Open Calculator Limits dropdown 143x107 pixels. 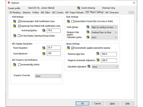point(104,37)
